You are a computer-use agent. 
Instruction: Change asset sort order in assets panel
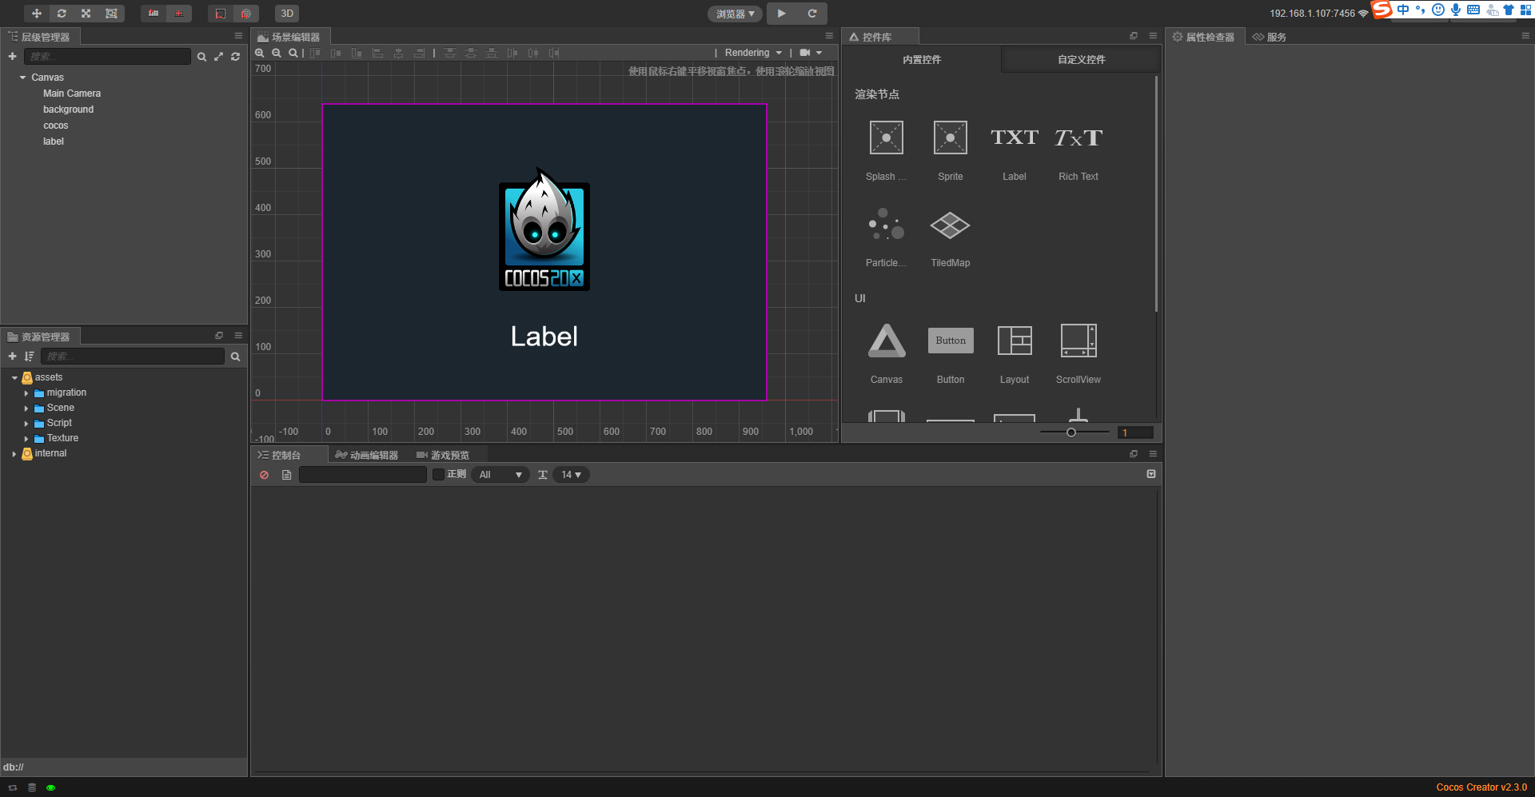[x=30, y=357]
